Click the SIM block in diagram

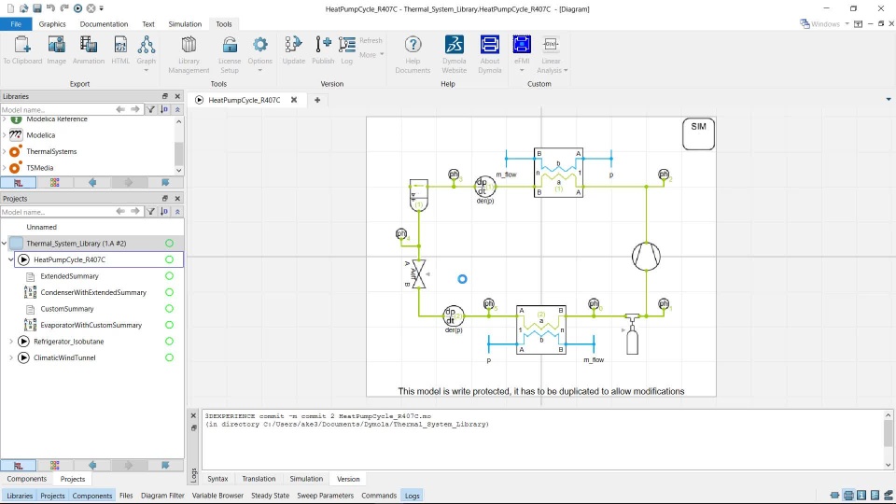[698, 133]
